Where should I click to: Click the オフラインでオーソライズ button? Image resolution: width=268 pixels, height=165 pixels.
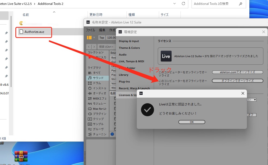point(237,81)
